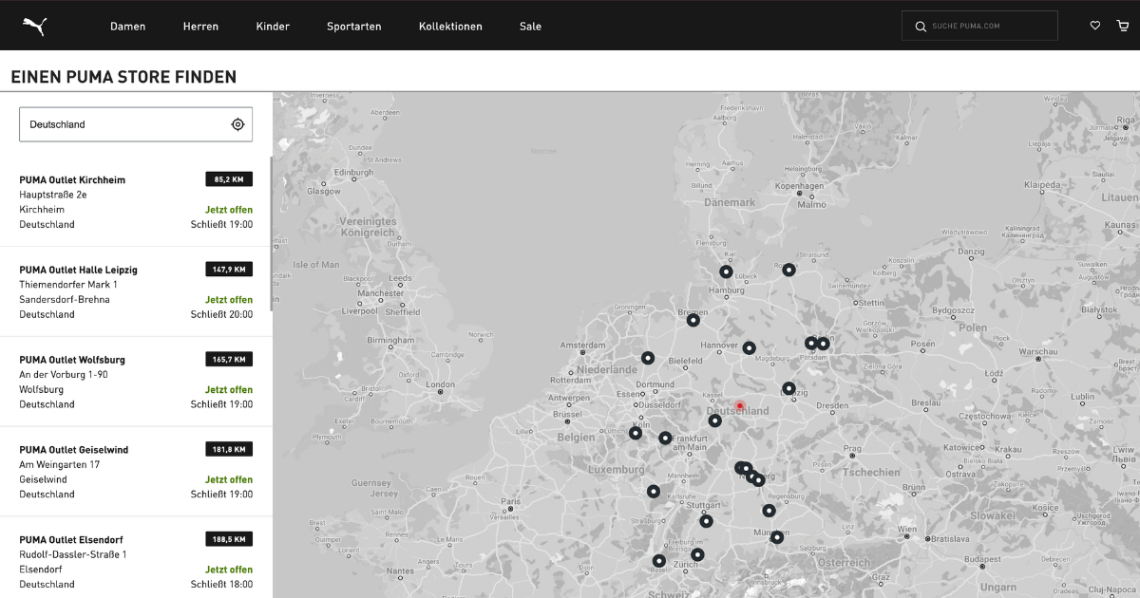Select the red store marker near Deutschland label
Image resolution: width=1140 pixels, height=598 pixels.
[x=740, y=404]
